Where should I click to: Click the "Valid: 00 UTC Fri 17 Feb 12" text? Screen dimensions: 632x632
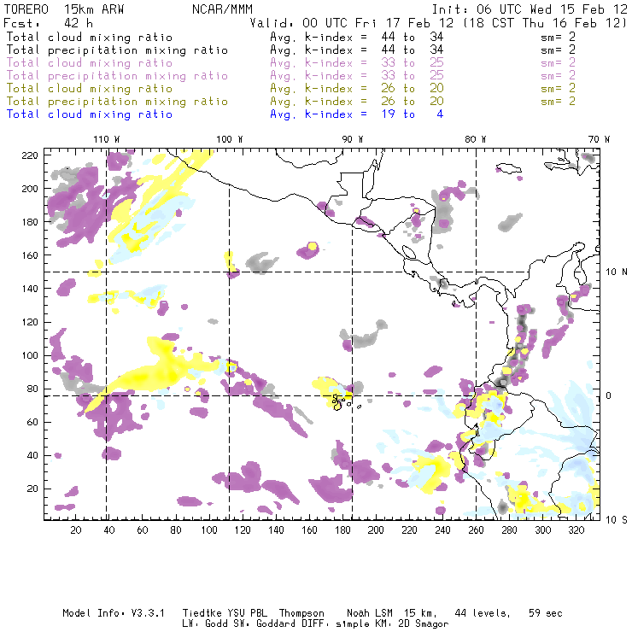tap(352, 22)
